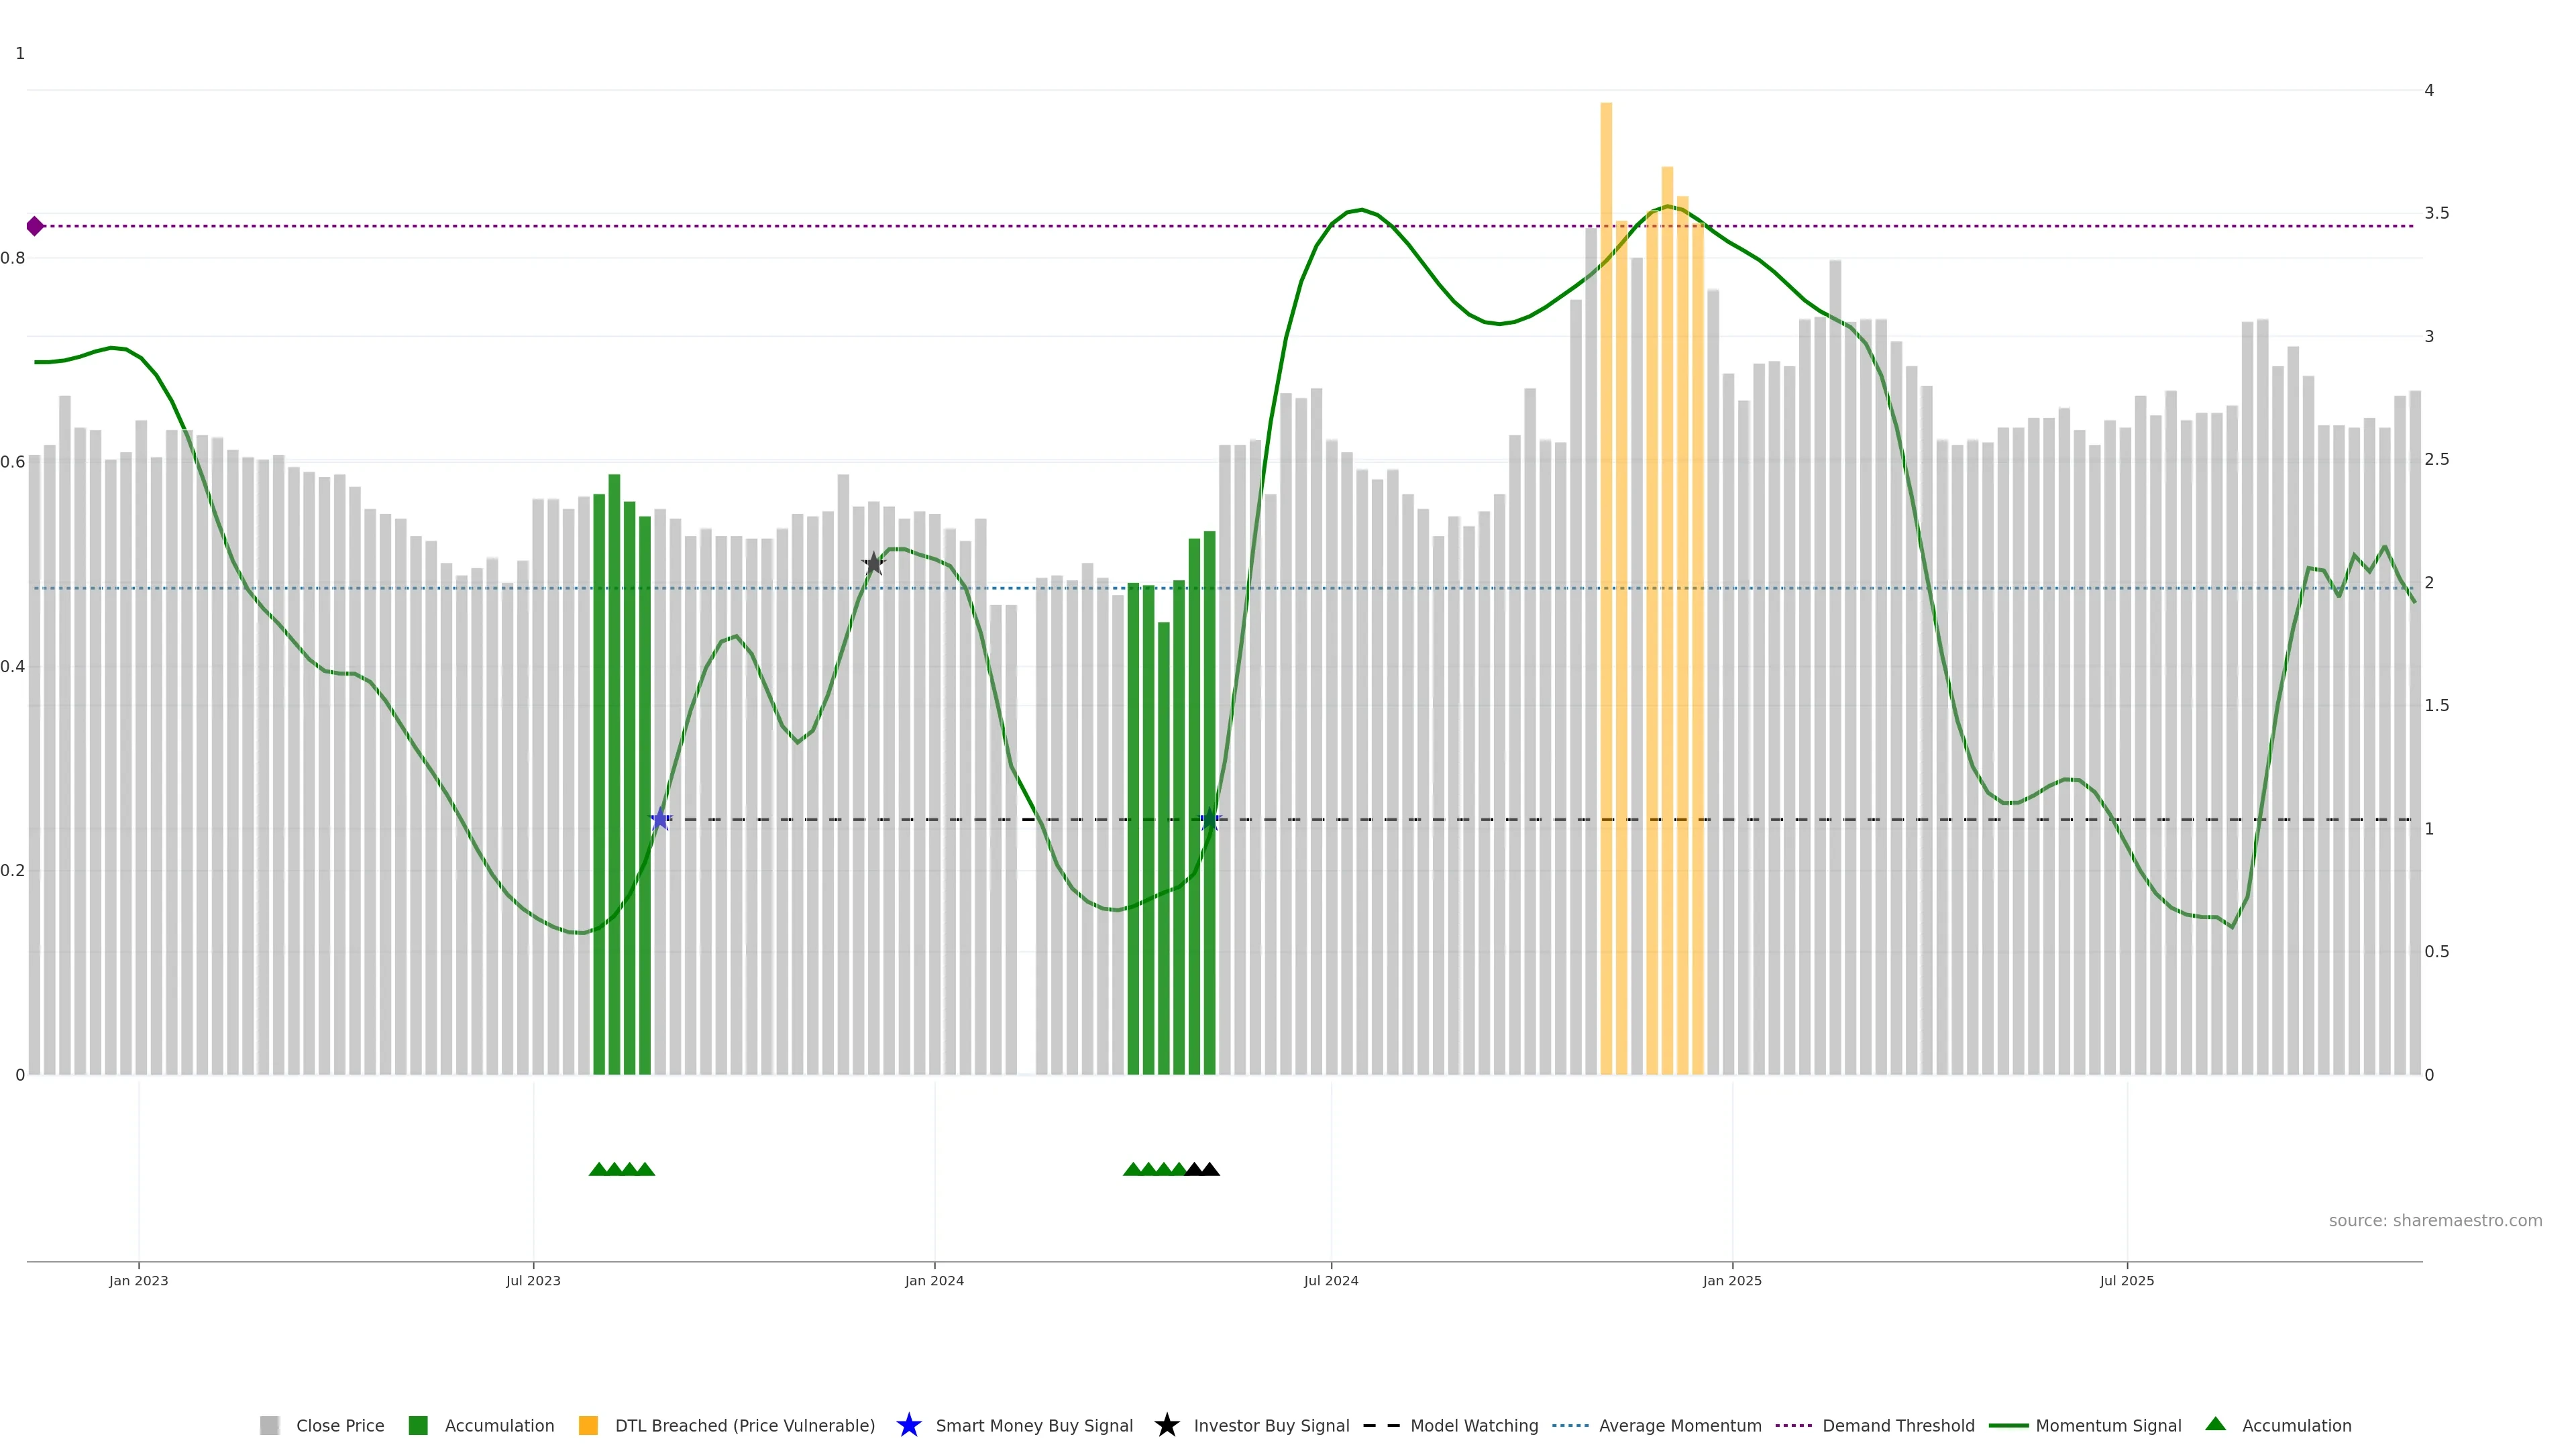
Task: Click the Jan 2024 axis label
Action: (x=934, y=1280)
